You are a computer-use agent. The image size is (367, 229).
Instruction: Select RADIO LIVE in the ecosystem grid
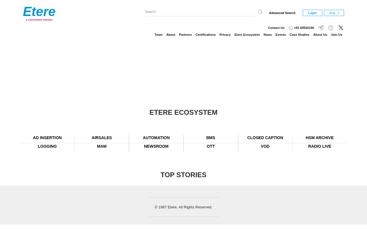[320, 146]
